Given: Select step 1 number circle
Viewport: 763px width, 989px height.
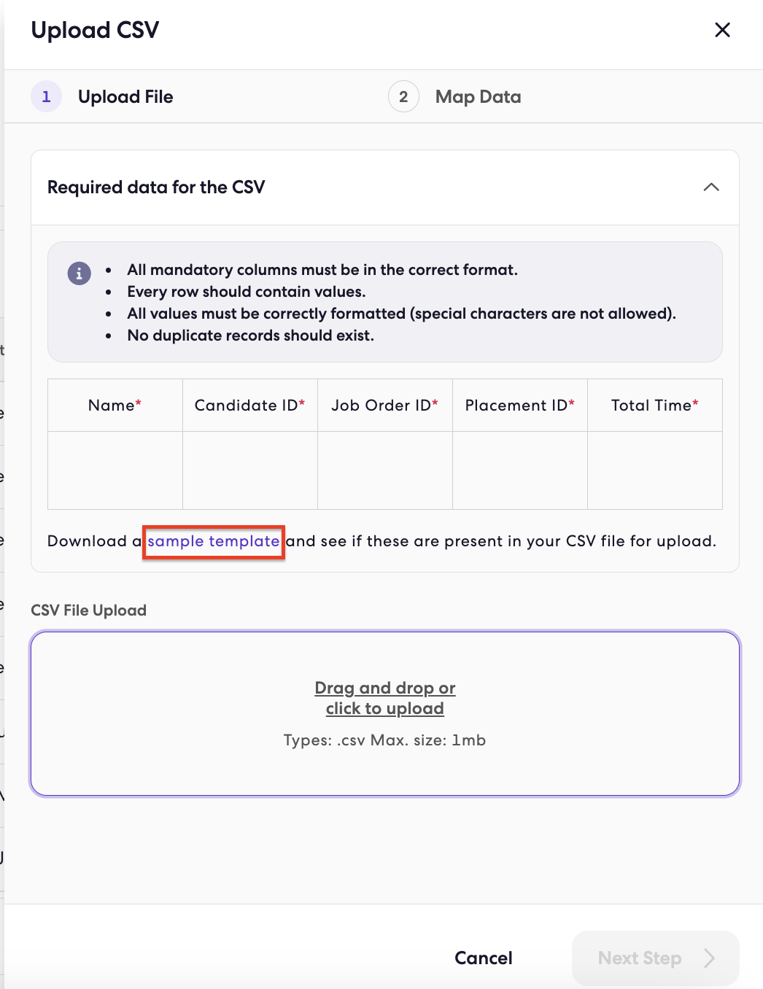Looking at the screenshot, I should (x=46, y=97).
